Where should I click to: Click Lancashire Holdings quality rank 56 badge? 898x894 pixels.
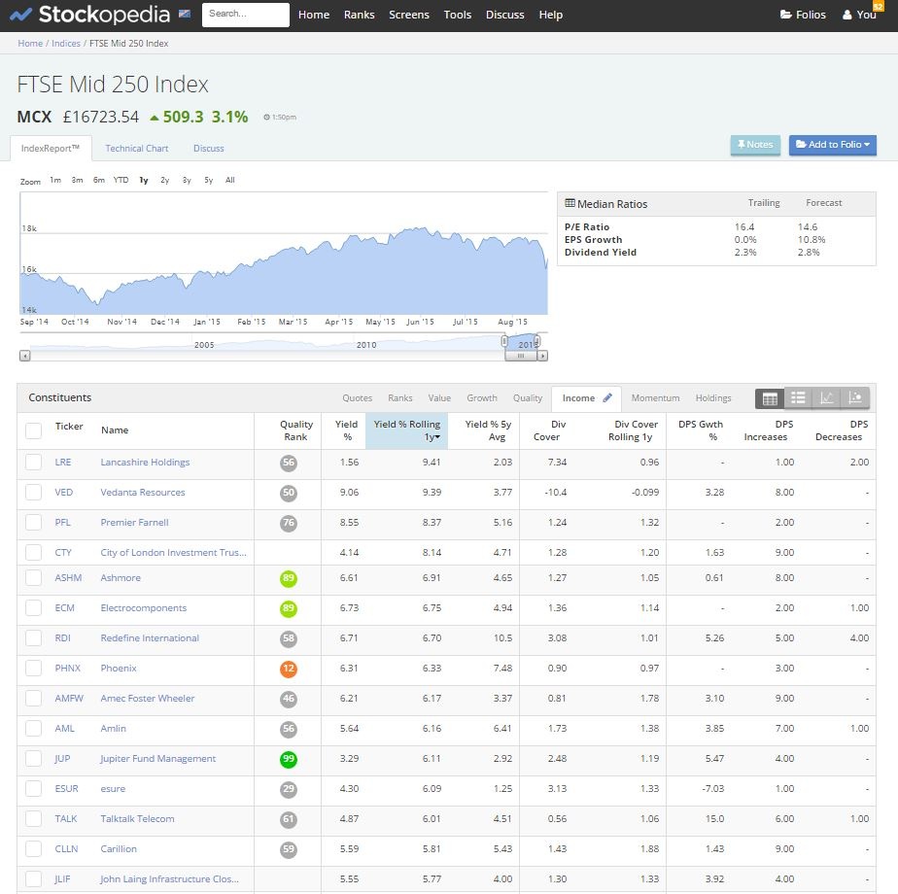289,463
